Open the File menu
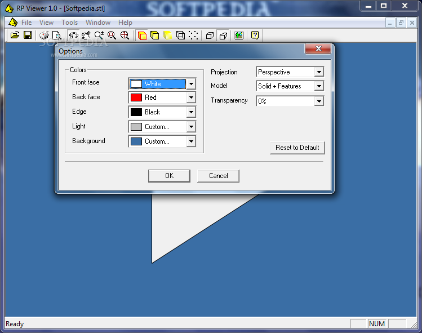This screenshot has height=333, width=422. click(x=26, y=23)
